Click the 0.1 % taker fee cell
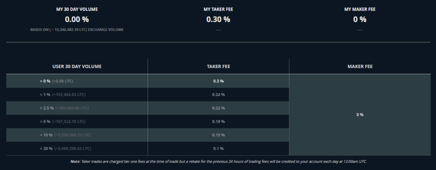The width and height of the screenshot is (436, 170). (x=218, y=149)
